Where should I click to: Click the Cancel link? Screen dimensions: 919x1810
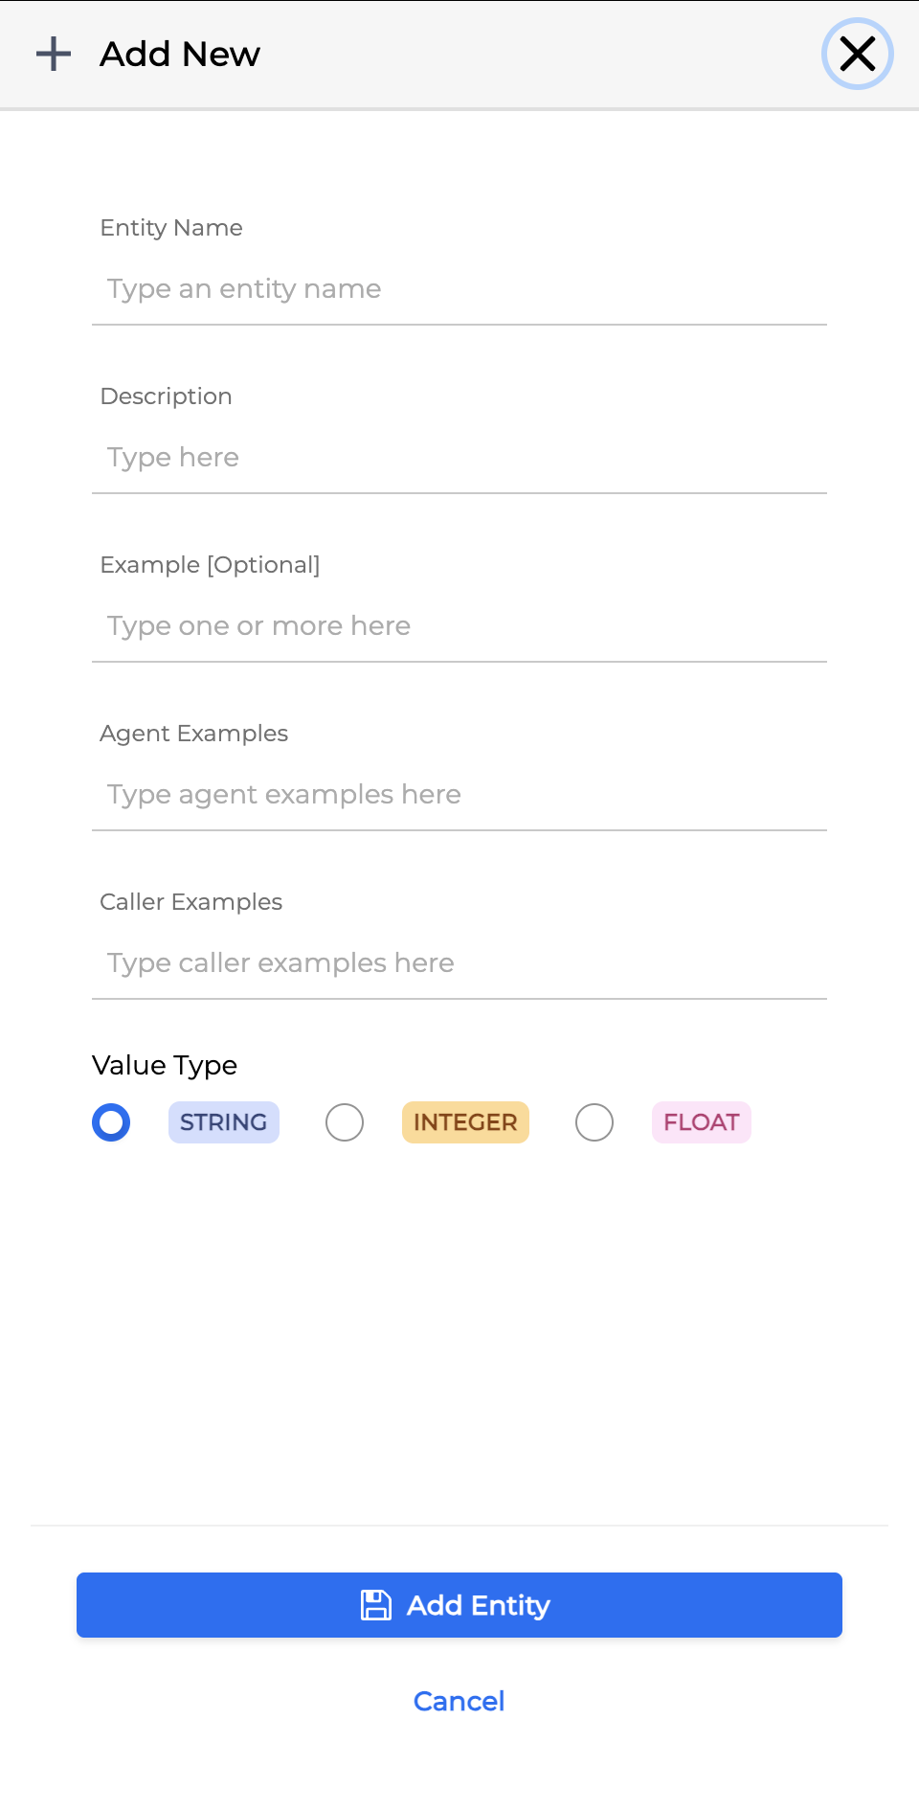click(459, 1701)
